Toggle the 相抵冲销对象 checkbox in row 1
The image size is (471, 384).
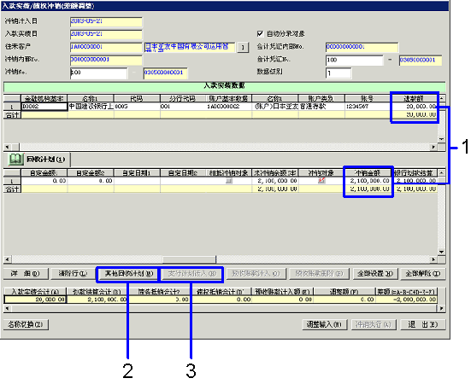[229, 180]
